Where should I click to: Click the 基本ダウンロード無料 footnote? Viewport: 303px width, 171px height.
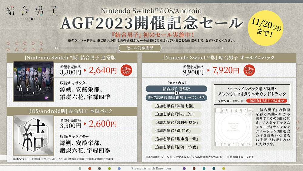[63, 159]
